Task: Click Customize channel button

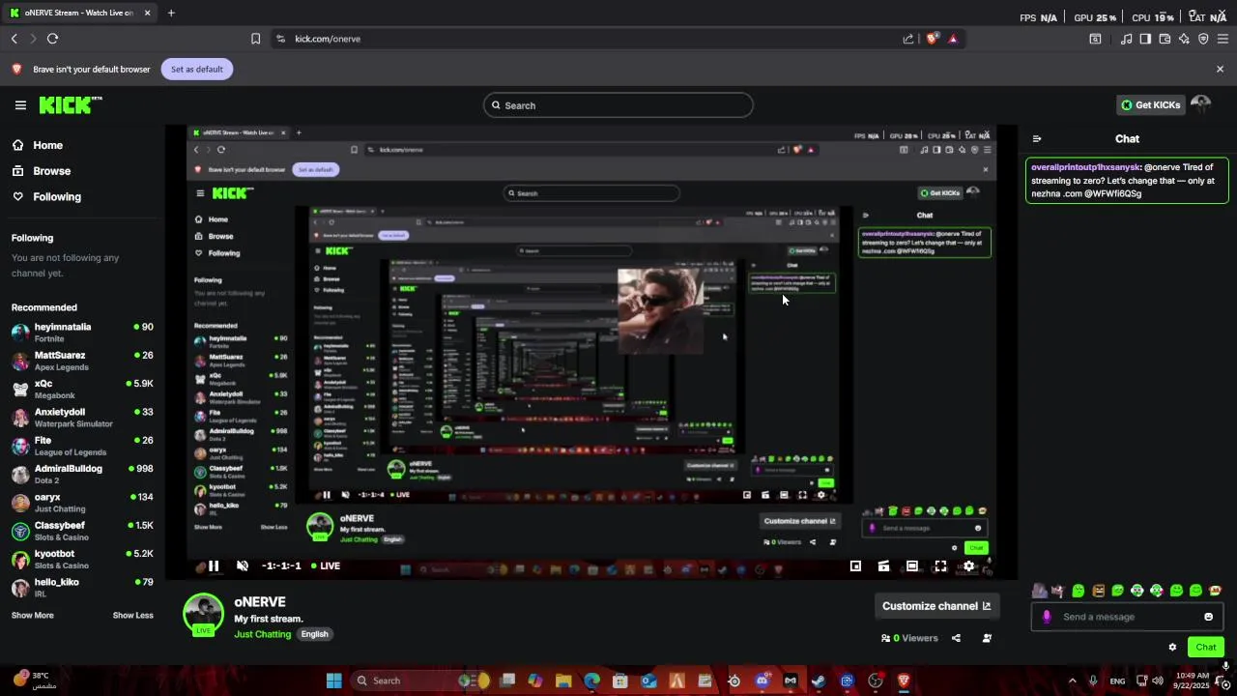Action: 936,606
